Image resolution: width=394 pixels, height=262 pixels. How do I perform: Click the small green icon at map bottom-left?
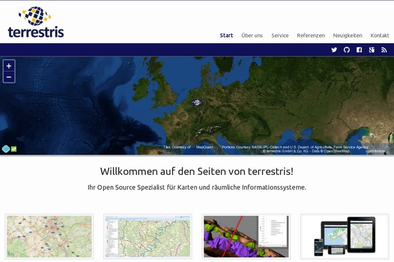[x=14, y=149]
